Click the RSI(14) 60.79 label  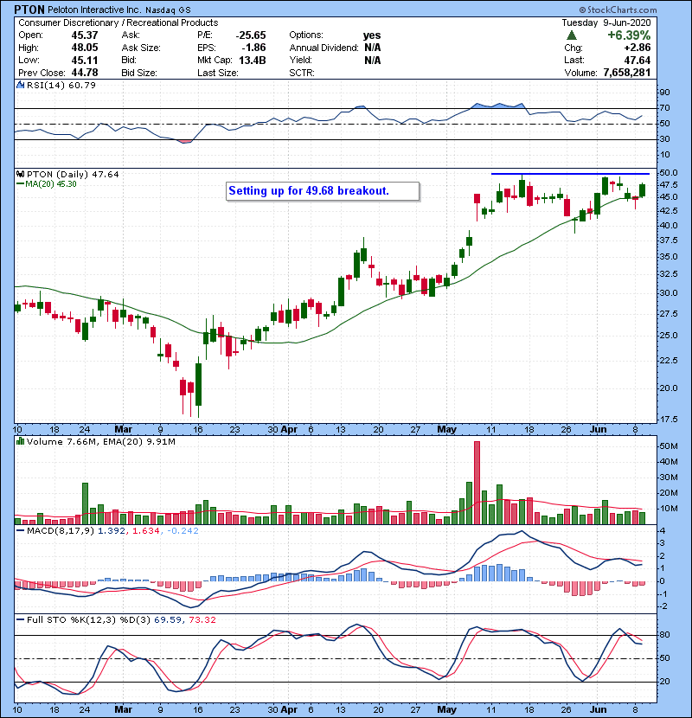click(61, 85)
